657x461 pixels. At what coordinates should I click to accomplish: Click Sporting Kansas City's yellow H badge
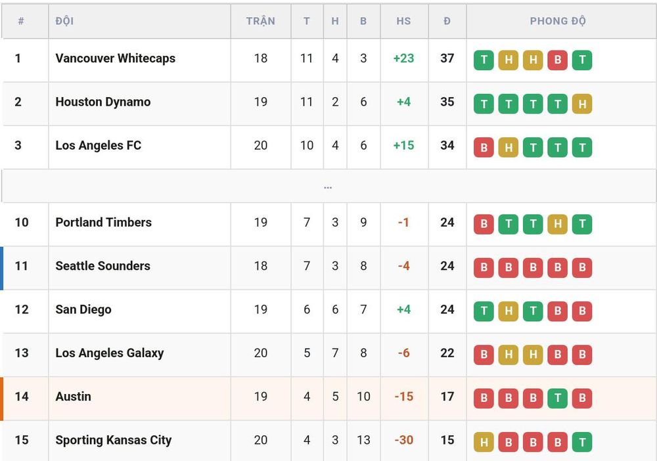484,442
